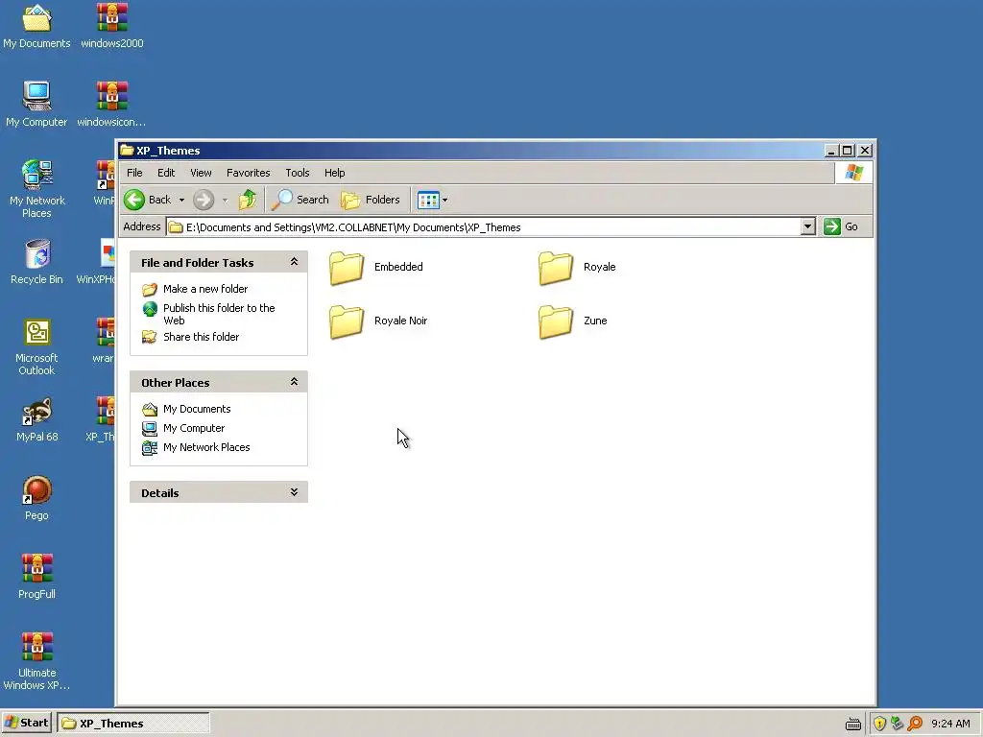Viewport: 983px width, 737px height.
Task: Select the Pego desktop shortcut
Action: [x=36, y=498]
